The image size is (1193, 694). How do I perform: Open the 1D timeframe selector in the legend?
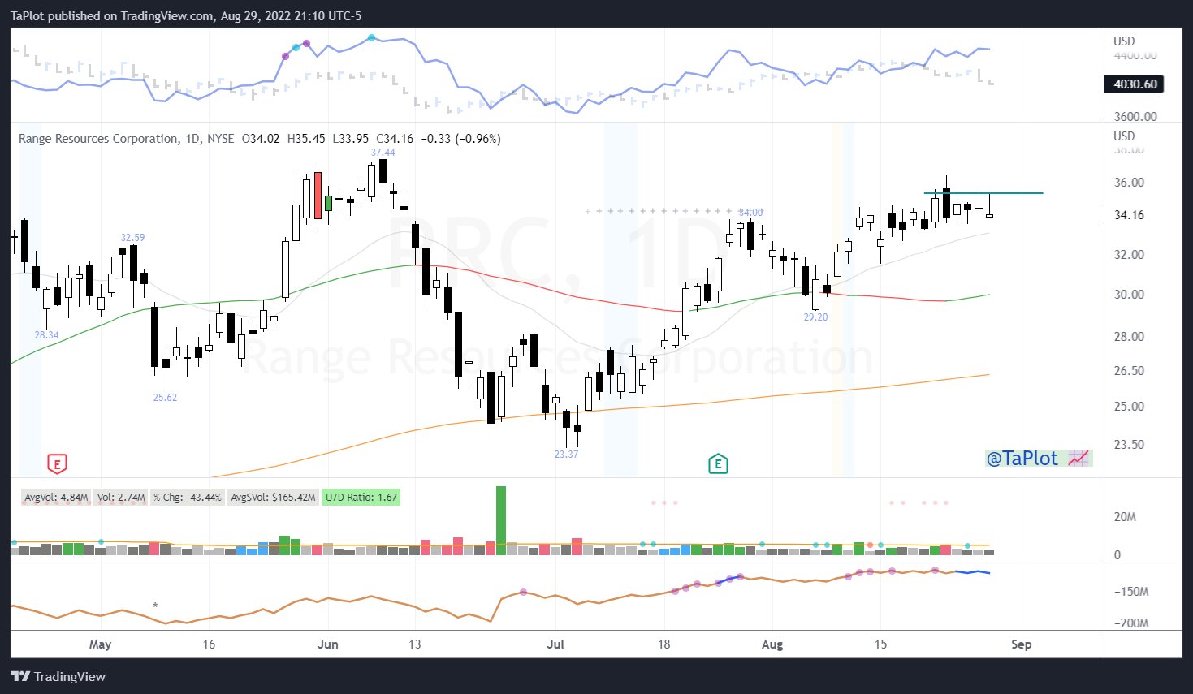point(194,138)
